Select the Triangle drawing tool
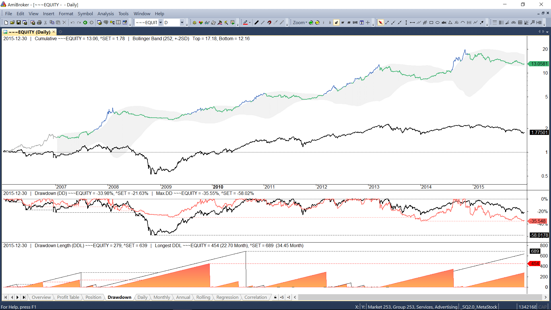Viewport: 551px width, 310px height. point(450,22)
